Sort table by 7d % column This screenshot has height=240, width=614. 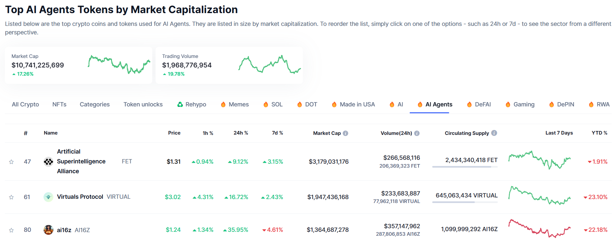tap(277, 133)
